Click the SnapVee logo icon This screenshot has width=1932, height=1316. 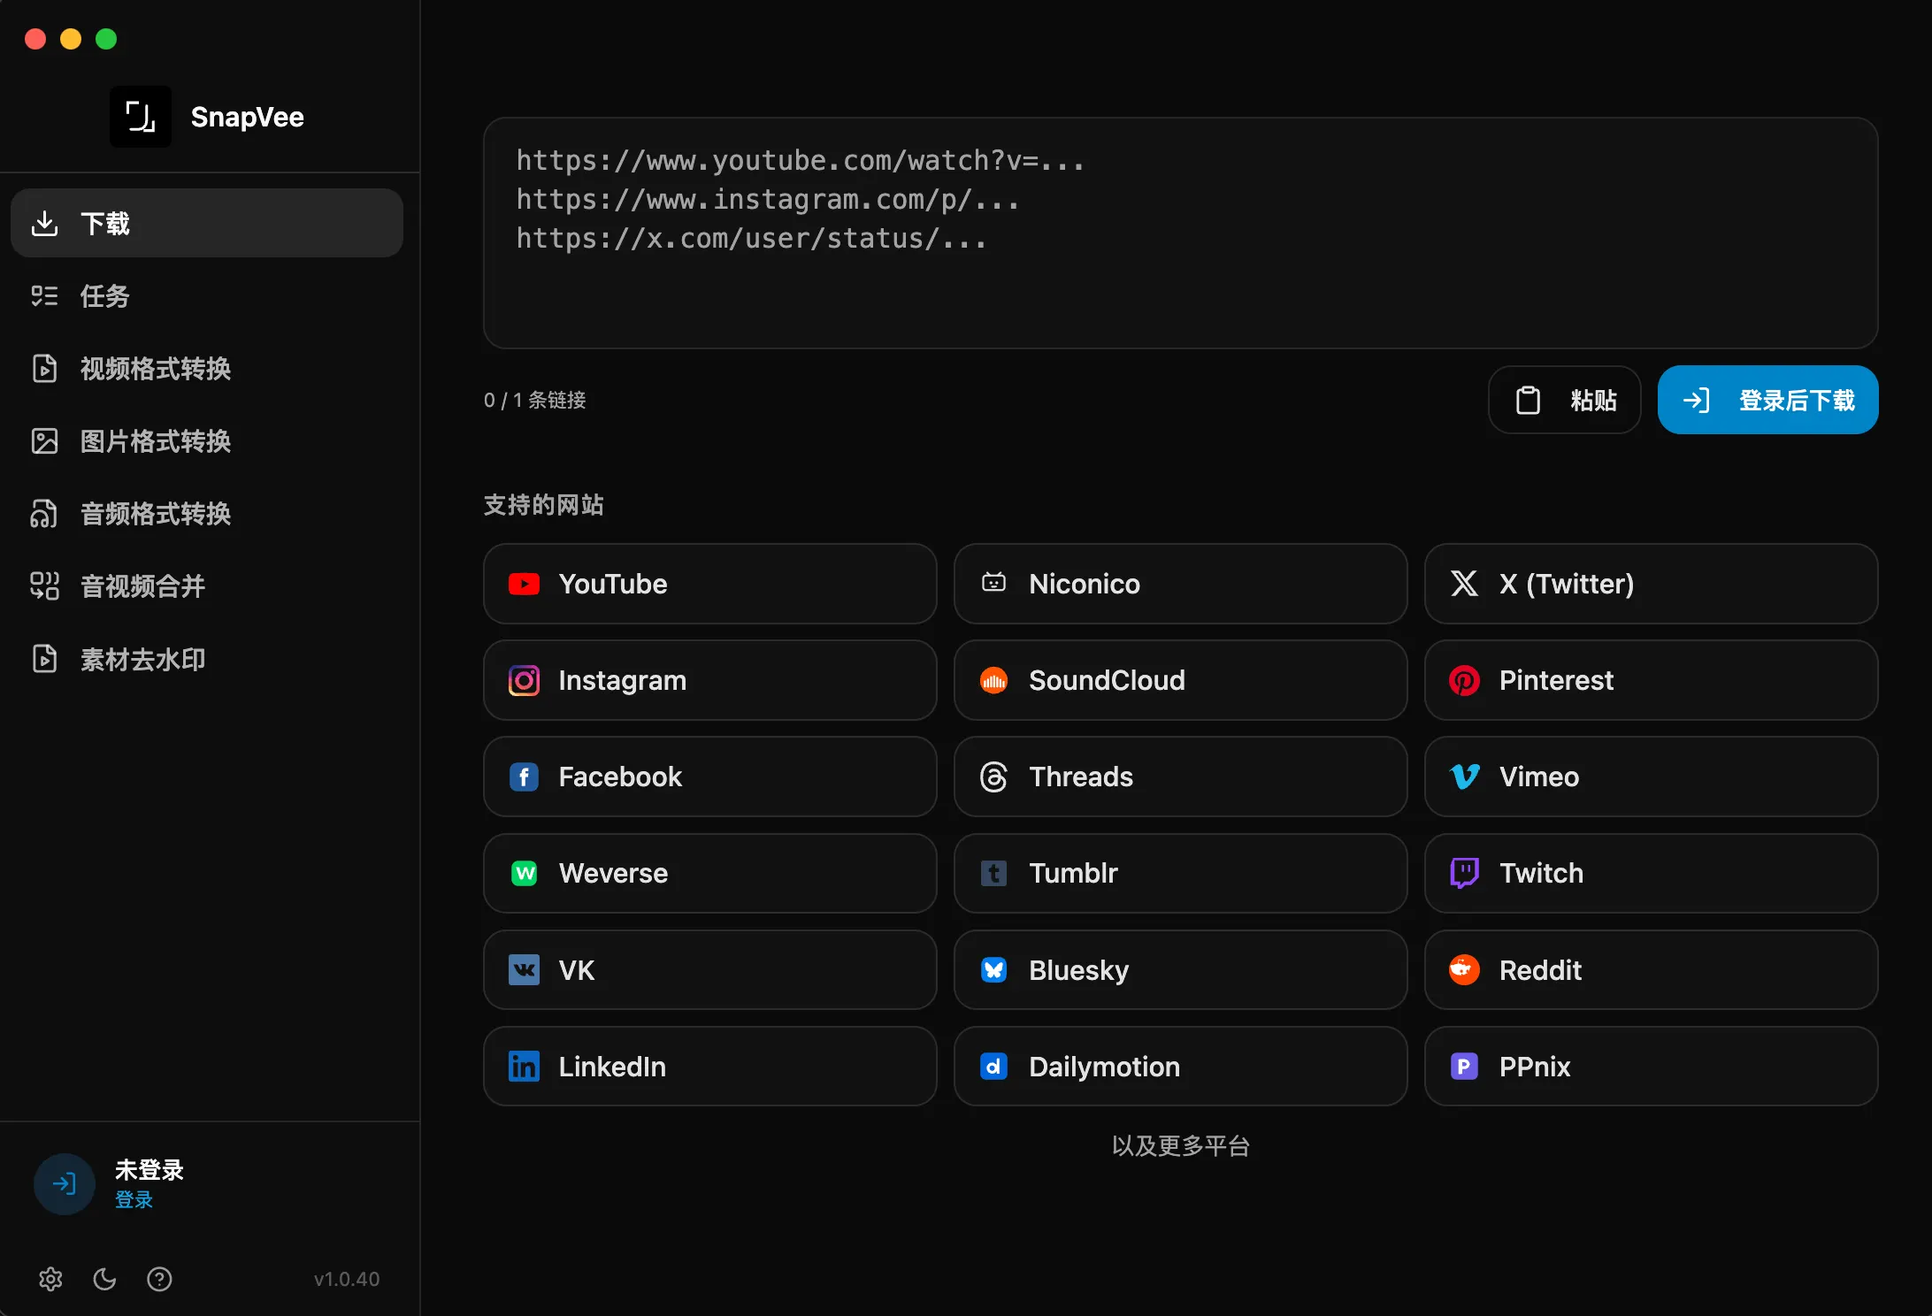pyautogui.click(x=141, y=117)
